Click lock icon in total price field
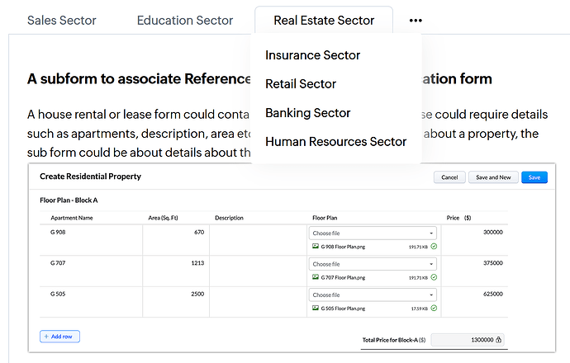 pos(498,339)
